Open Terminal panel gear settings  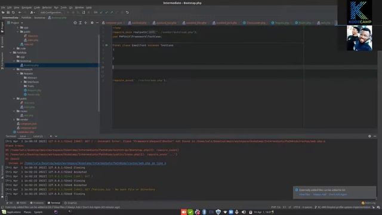pos(369,136)
